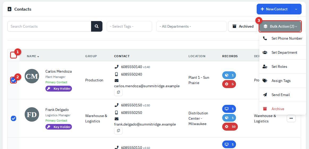Click phone icon next to 6085550140
Screen dimensions: 309x149
click(x=117, y=67)
